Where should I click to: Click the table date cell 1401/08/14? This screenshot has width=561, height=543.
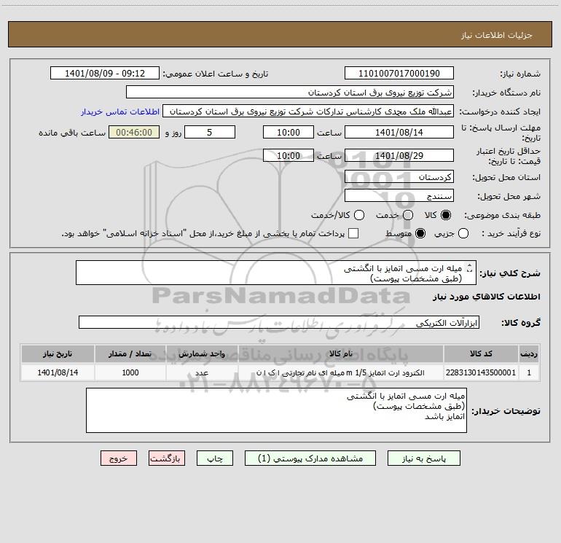coord(58,372)
